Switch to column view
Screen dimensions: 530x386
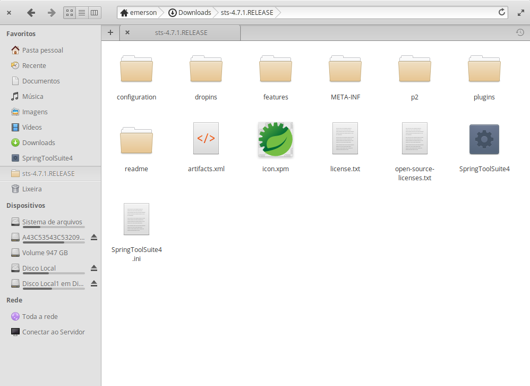(95, 13)
